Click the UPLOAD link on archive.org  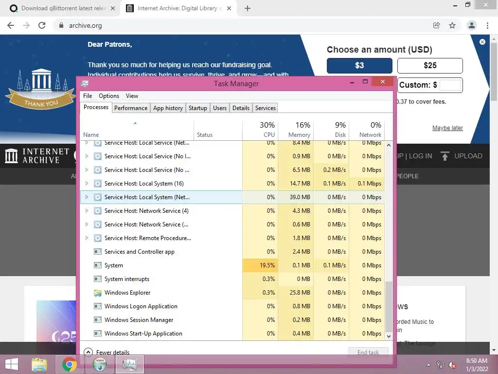468,156
